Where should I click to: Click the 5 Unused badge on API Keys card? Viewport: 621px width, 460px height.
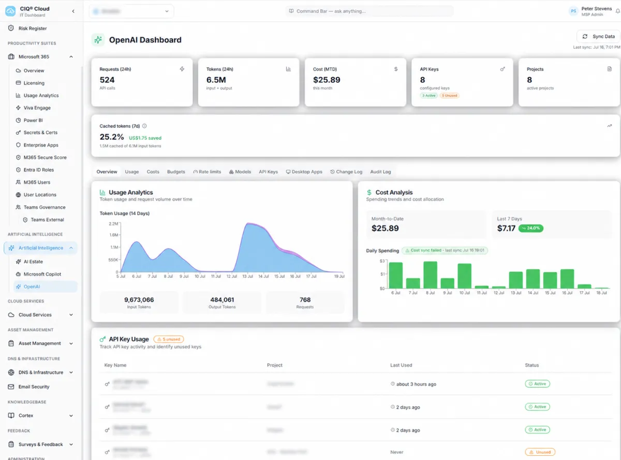[x=449, y=95]
